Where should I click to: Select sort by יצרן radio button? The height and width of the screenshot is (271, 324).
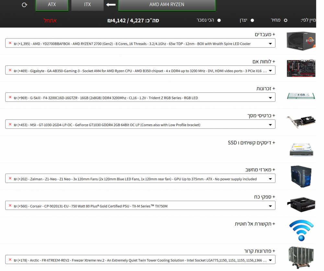[252, 20]
